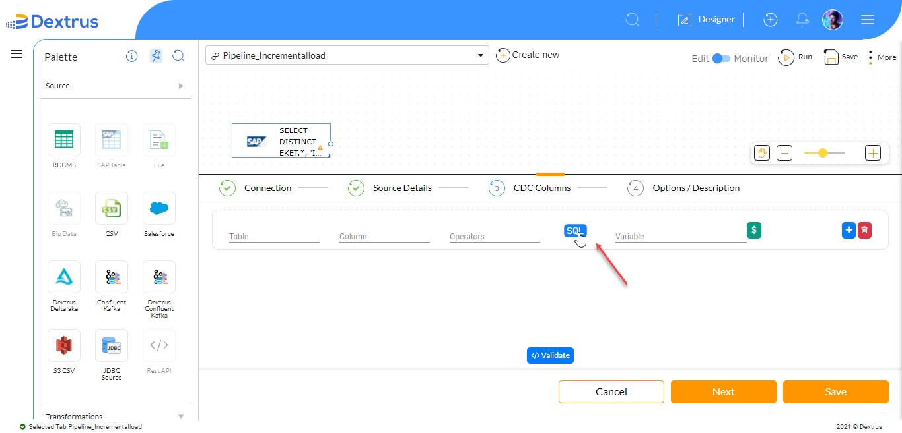Open the Pipeline_Incrementalload dropdown
Viewport: 902px width, 433px height.
pos(347,55)
